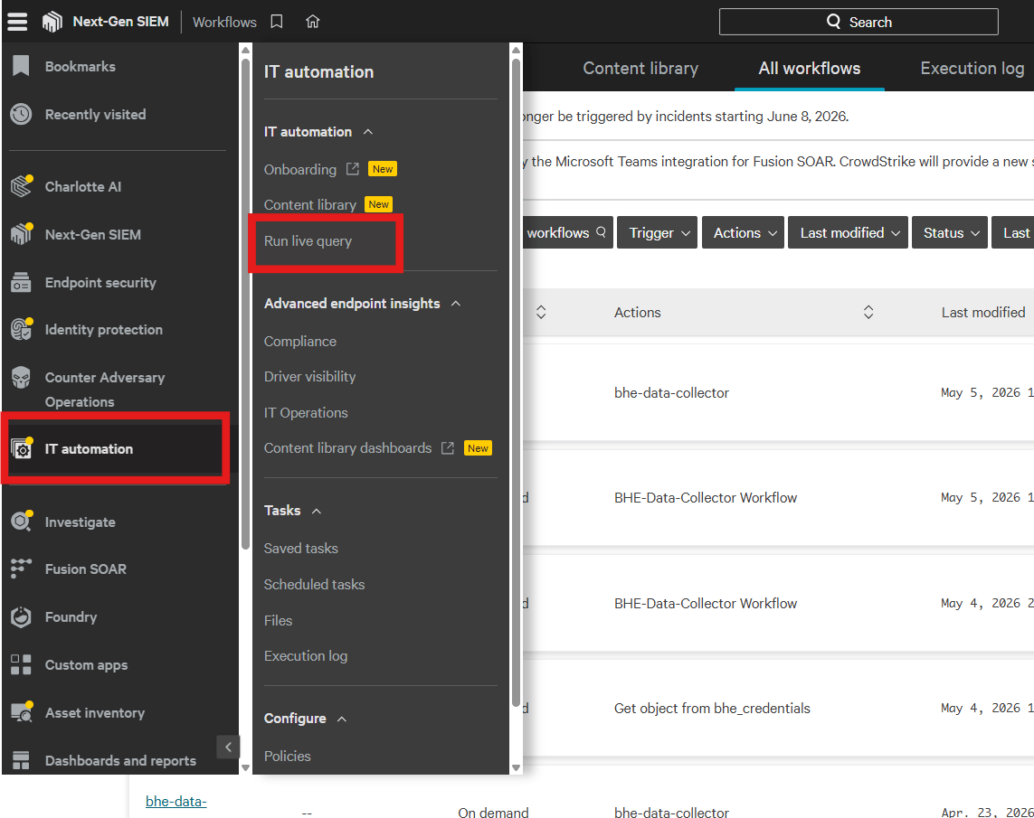The width and height of the screenshot is (1034, 818).
Task: Open Counter Adversary Operations icon
Action: pyautogui.click(x=21, y=378)
